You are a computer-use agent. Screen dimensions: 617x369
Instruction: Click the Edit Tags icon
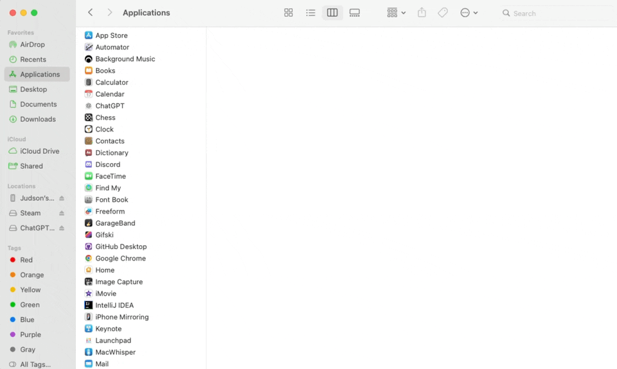[443, 13]
